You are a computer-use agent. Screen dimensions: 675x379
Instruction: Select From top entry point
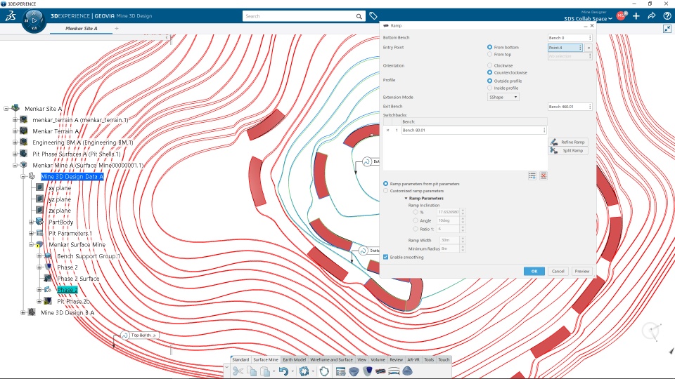pyautogui.click(x=489, y=55)
